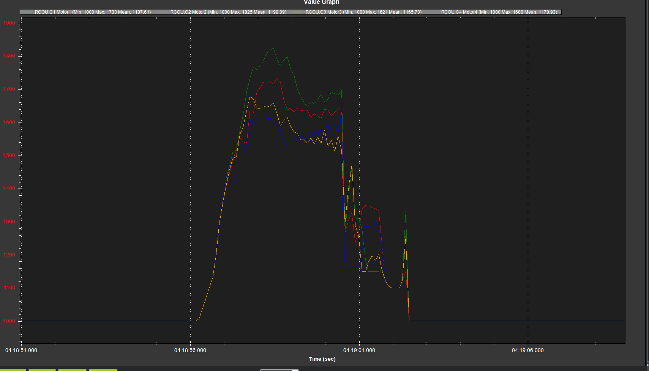Click the 1400 y-axis value
This screenshot has height=371, width=649.
pyautogui.click(x=9, y=188)
